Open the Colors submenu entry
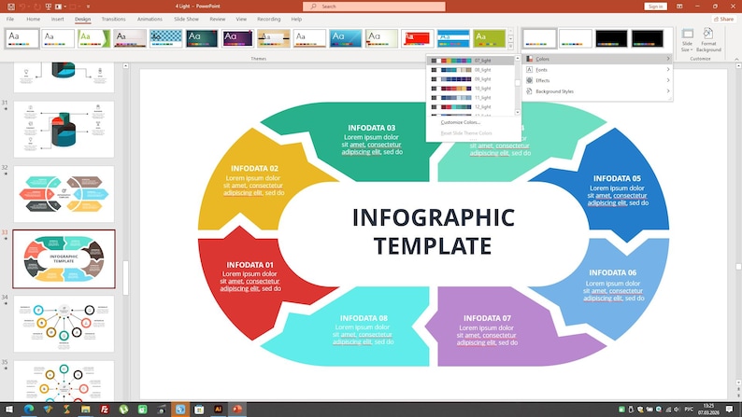This screenshot has height=417, width=742. pos(598,59)
